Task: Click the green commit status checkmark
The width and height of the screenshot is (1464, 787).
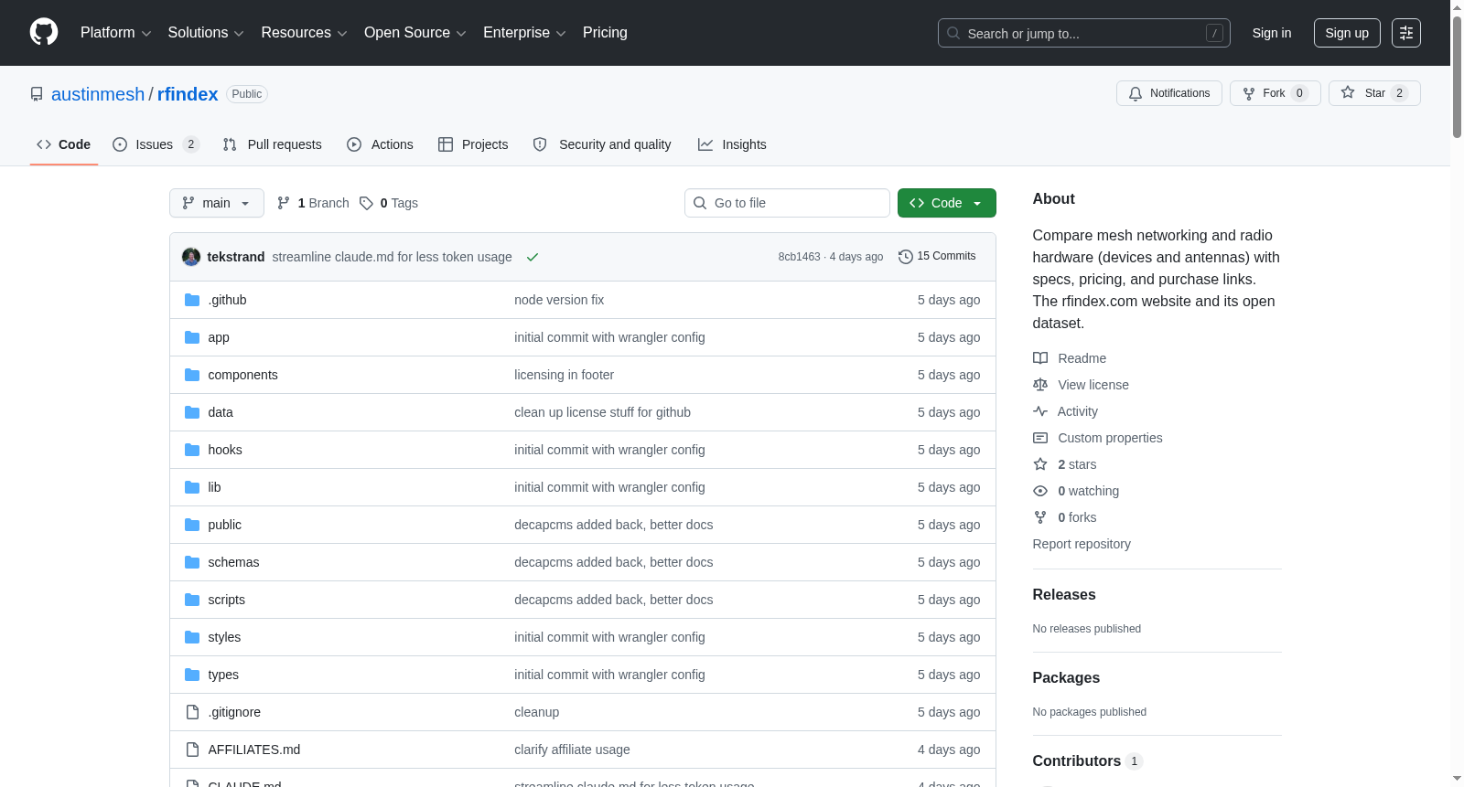Action: pos(533,257)
